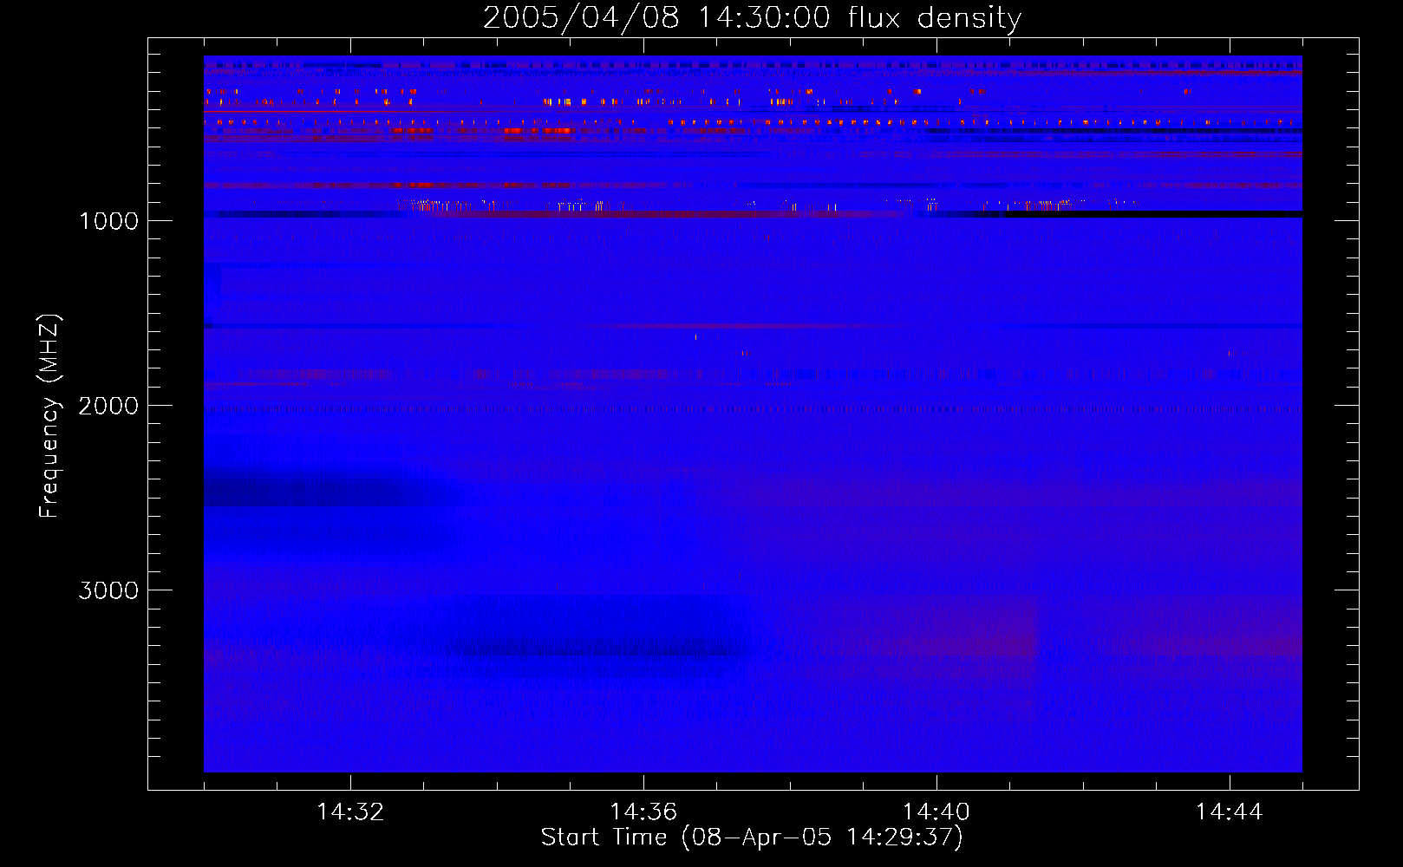Click the 14:44 time axis label
Viewport: 1403px width, 867px height.
(x=1230, y=812)
